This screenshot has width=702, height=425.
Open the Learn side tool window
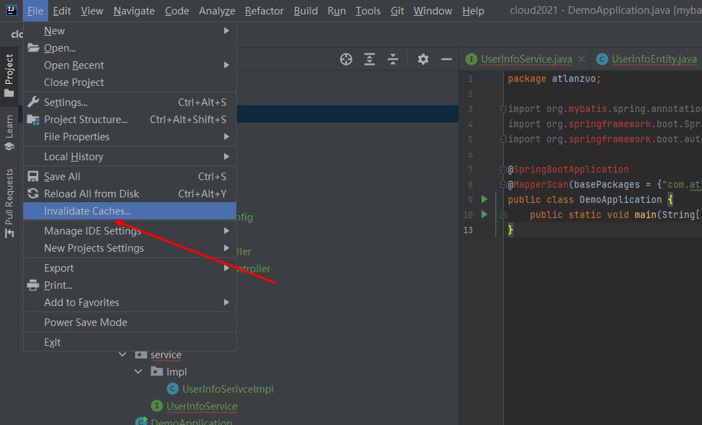click(x=10, y=133)
